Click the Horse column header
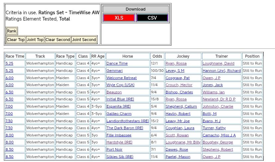The image size is (275, 162). tap(128, 56)
